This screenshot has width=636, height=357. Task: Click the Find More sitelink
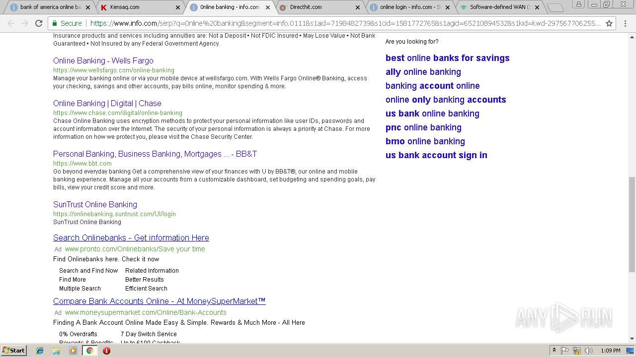click(73, 280)
